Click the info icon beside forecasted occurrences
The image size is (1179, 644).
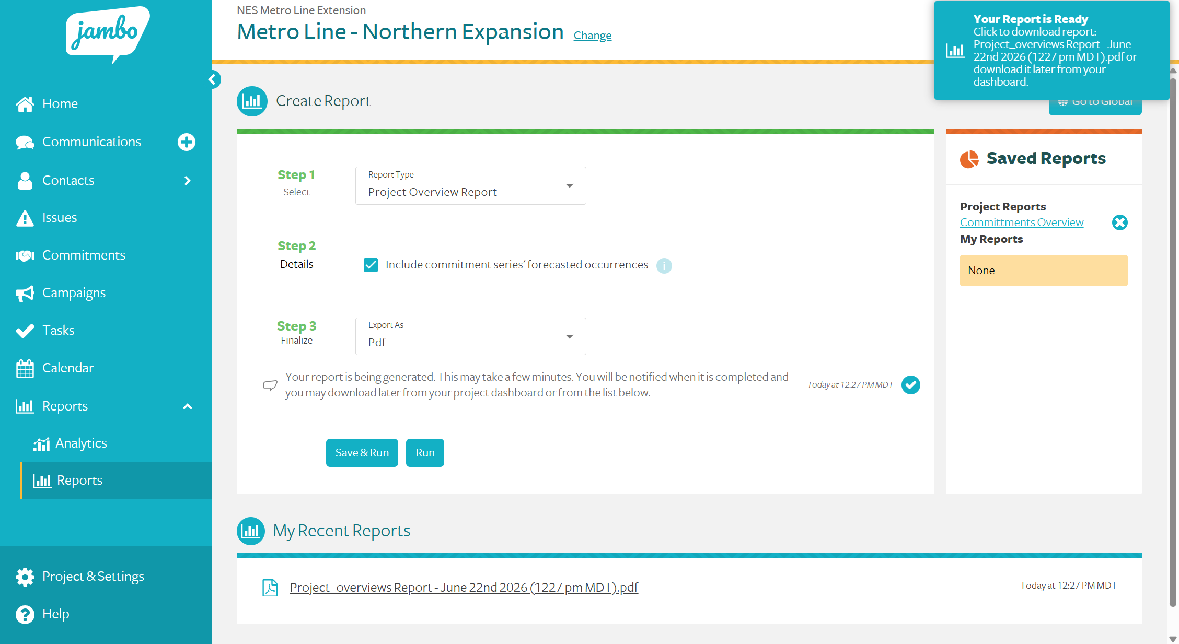click(x=664, y=266)
